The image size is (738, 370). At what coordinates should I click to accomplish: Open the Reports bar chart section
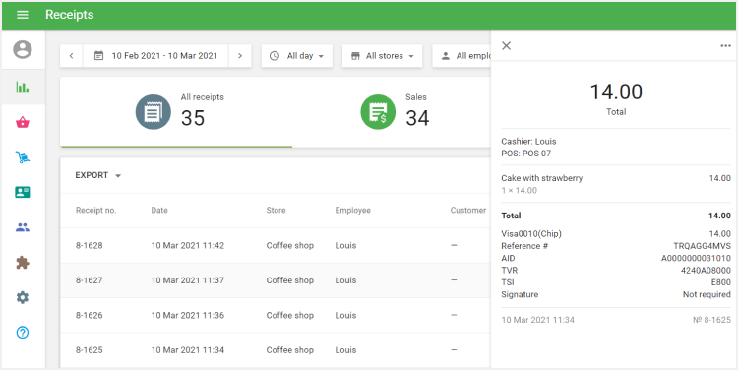point(22,87)
